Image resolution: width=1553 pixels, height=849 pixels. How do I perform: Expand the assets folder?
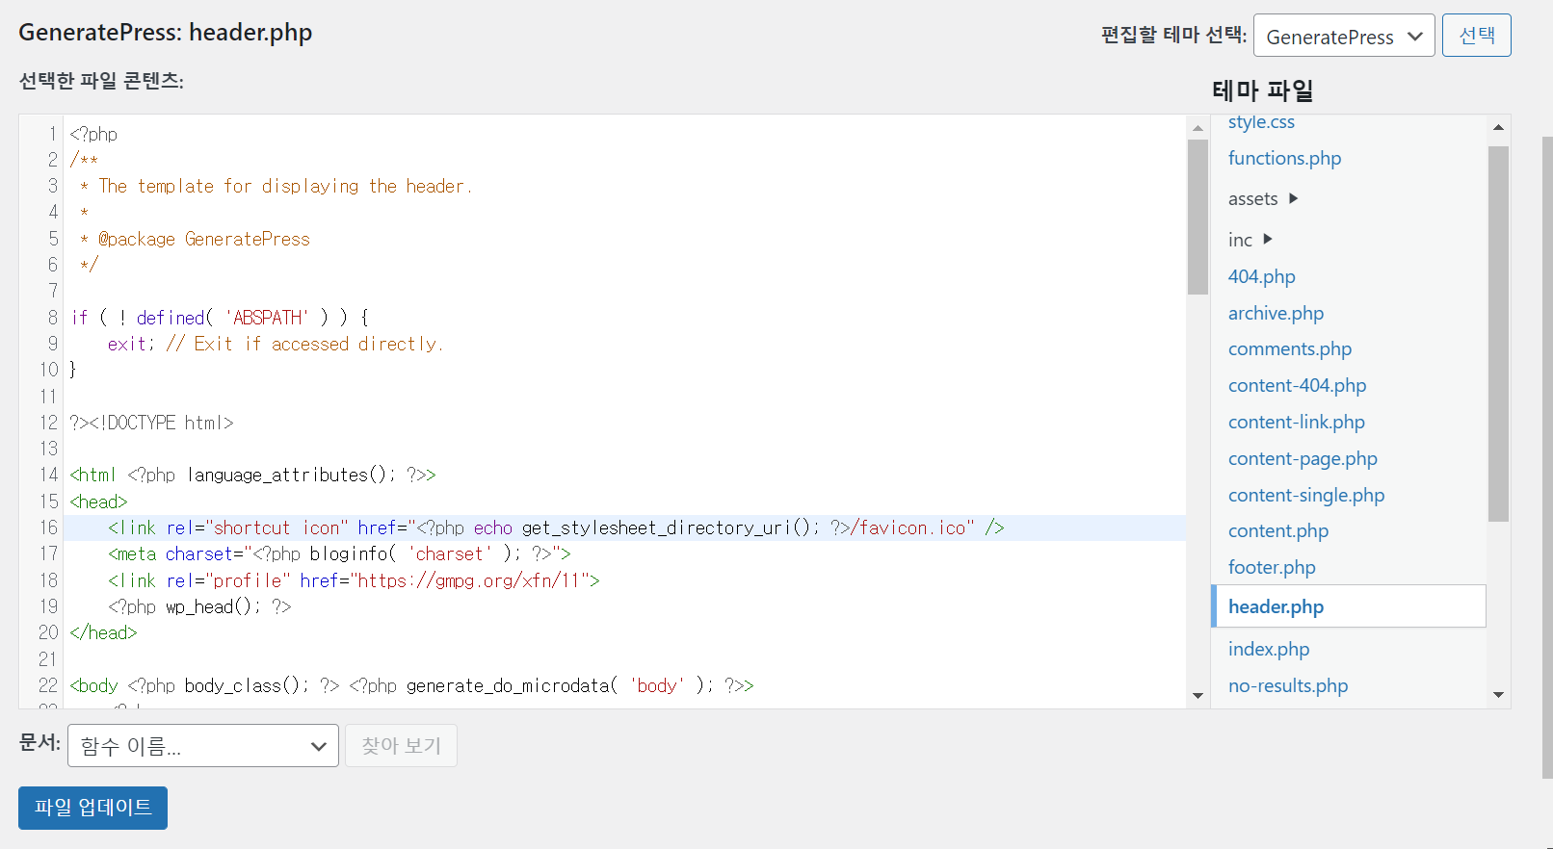1263,199
